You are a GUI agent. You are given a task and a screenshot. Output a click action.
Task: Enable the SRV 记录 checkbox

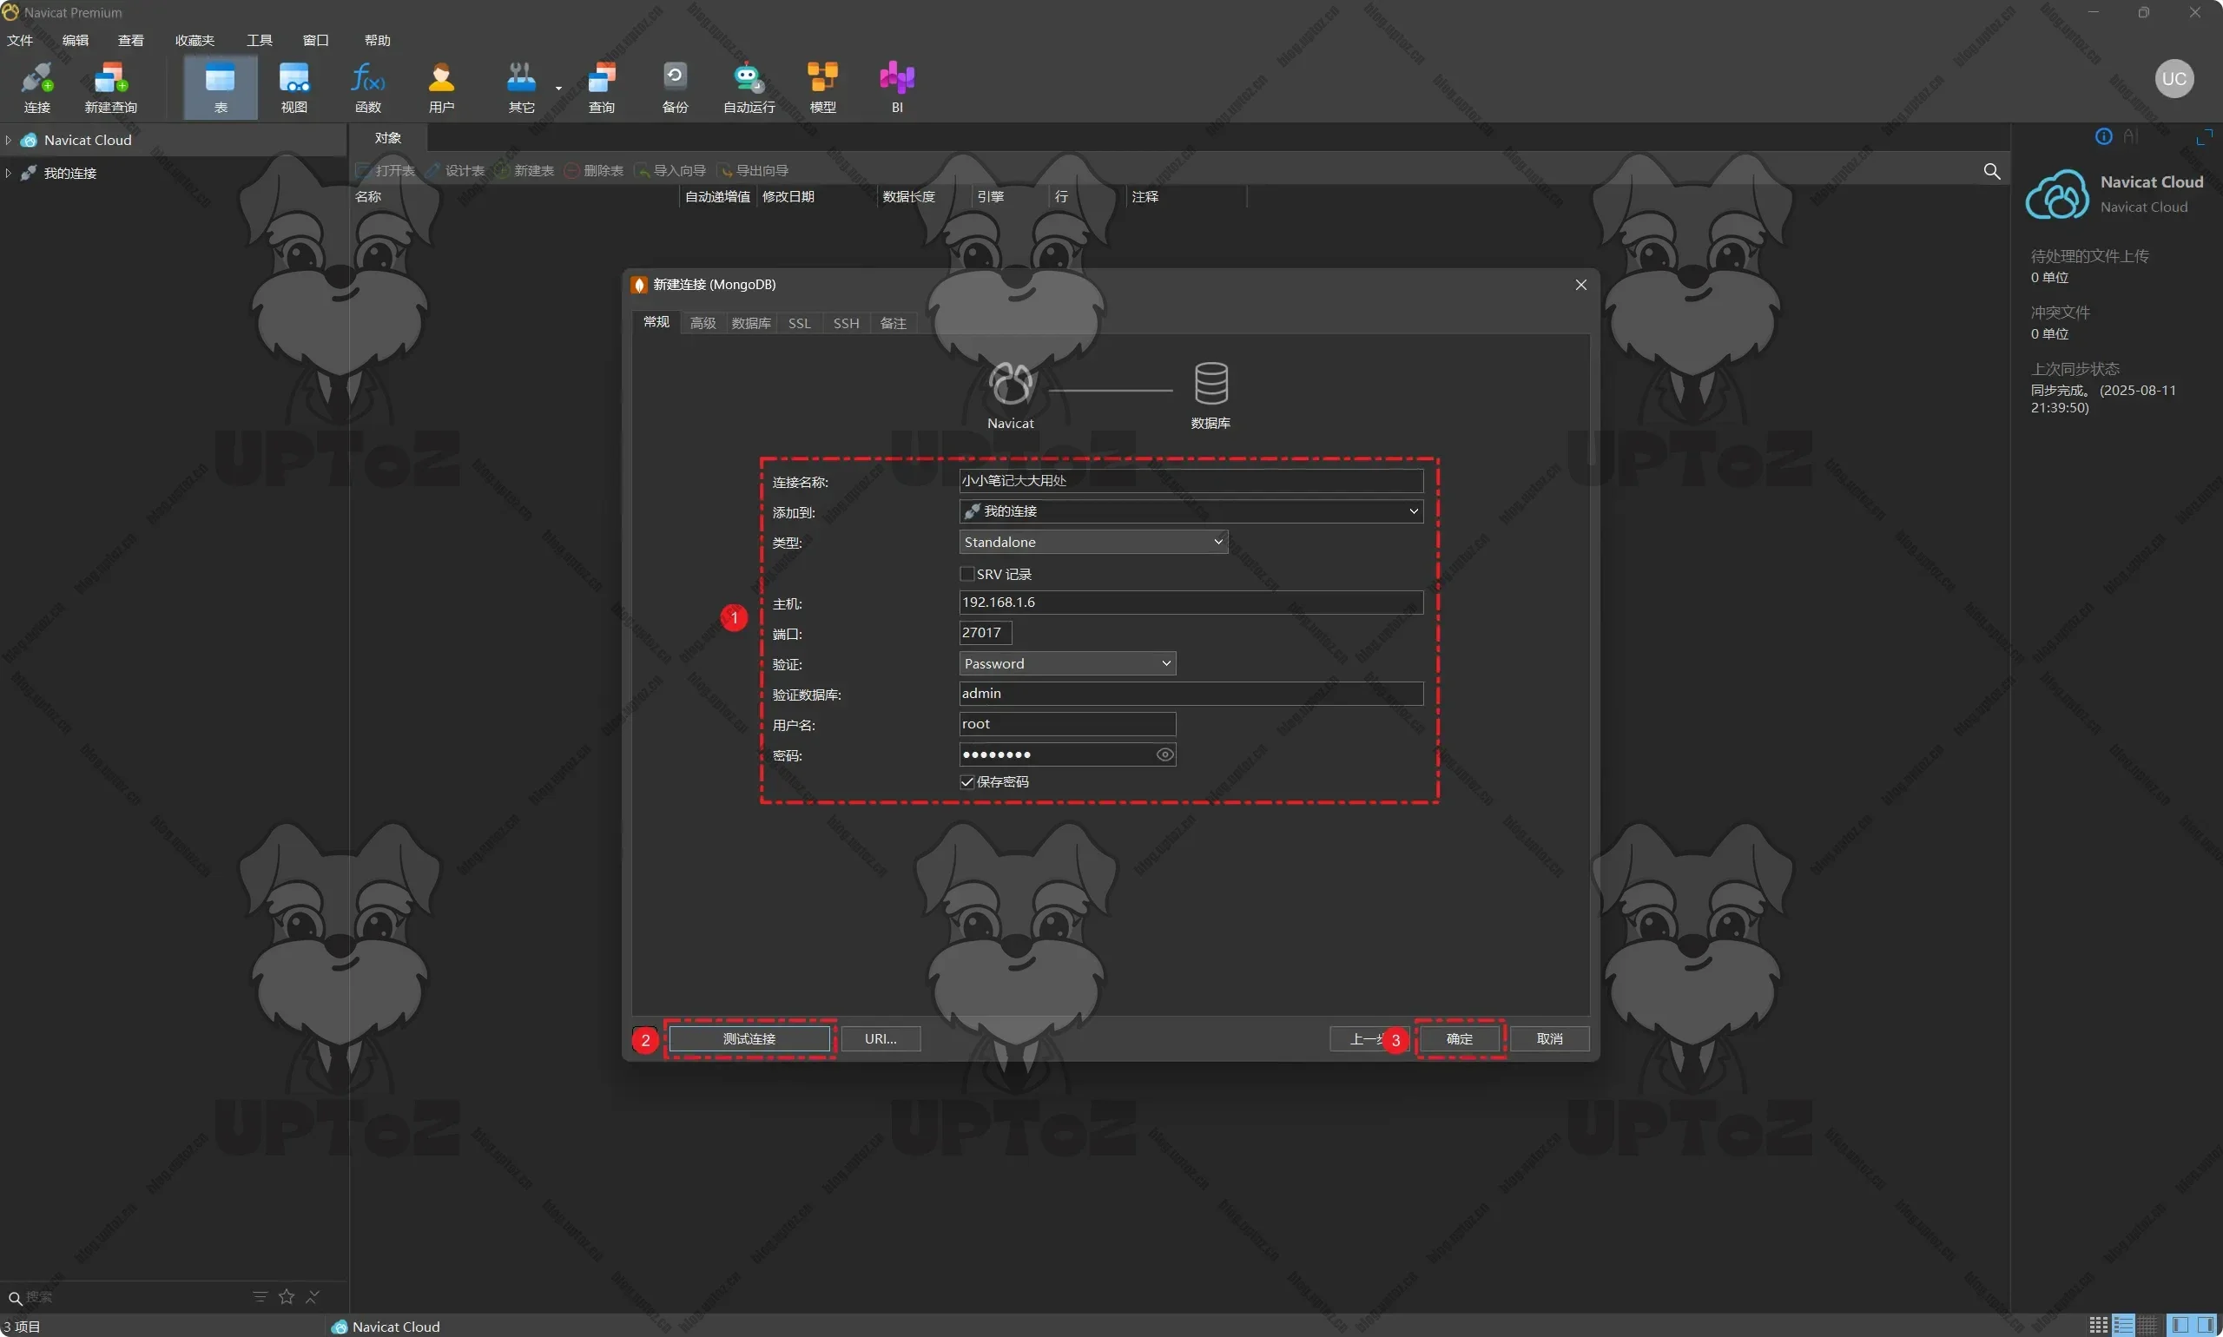(x=966, y=574)
